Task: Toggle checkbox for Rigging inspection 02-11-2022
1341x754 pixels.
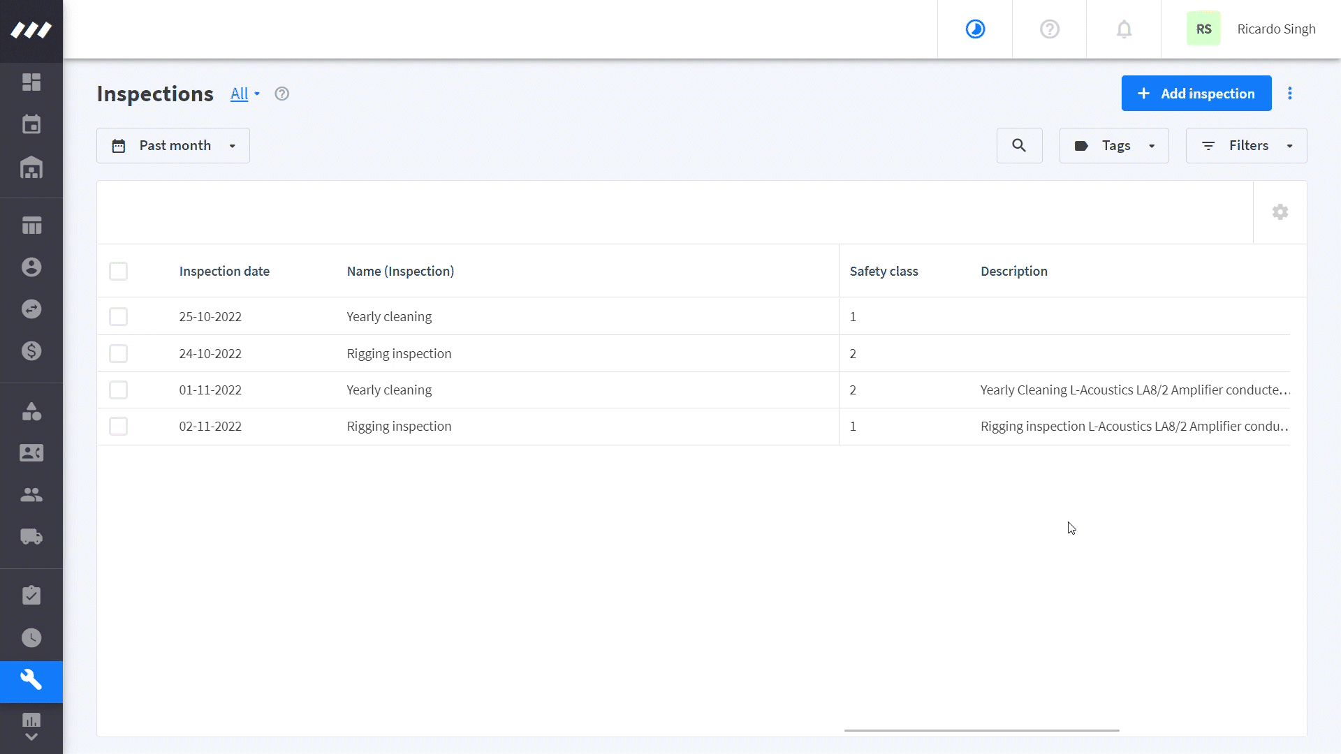Action: point(118,427)
